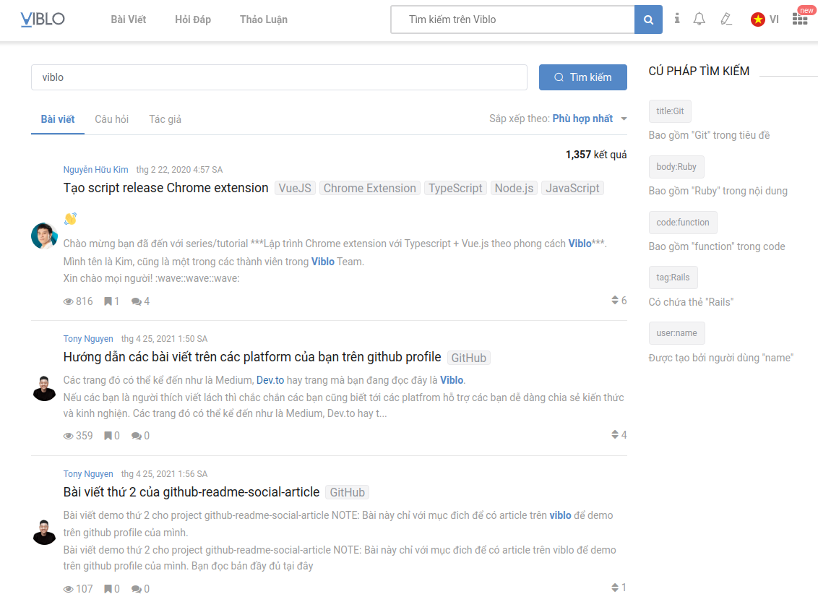Click the Viblo logo to go home

[x=43, y=20]
